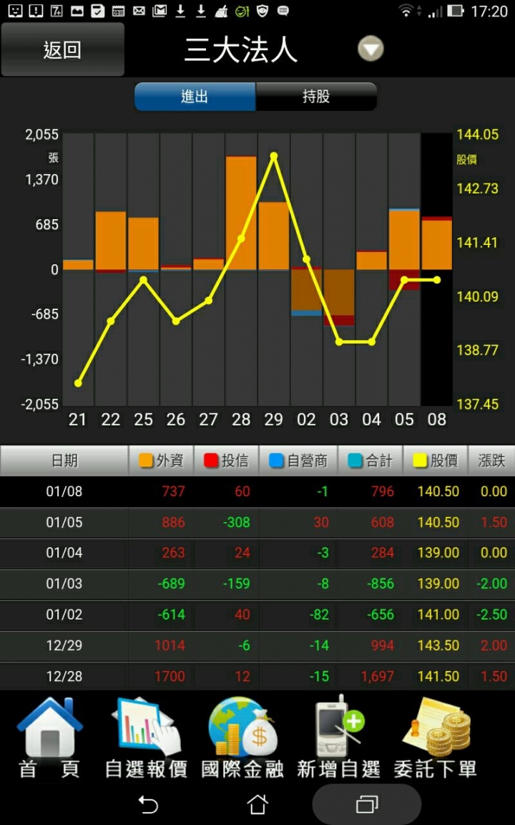This screenshot has width=515, height=825.
Task: Tap the 外資 orange legend swatch
Action: [x=146, y=461]
